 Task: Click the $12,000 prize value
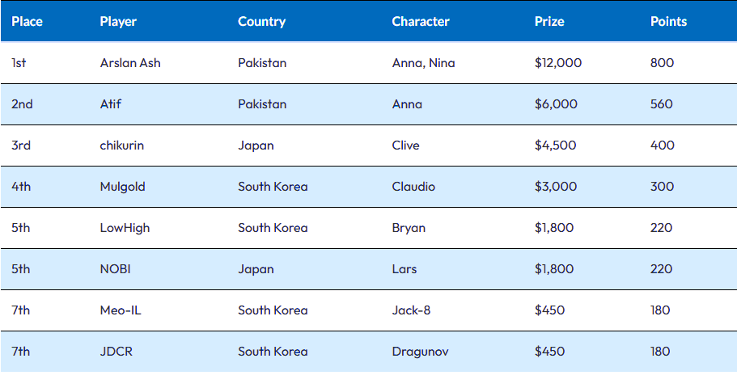pos(558,63)
